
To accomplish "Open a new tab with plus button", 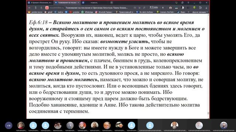I will pyautogui.click(x=111, y=3).
